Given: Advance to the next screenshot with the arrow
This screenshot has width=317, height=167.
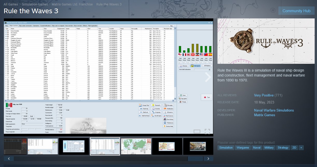Looking at the screenshot, I should (x=208, y=77).
